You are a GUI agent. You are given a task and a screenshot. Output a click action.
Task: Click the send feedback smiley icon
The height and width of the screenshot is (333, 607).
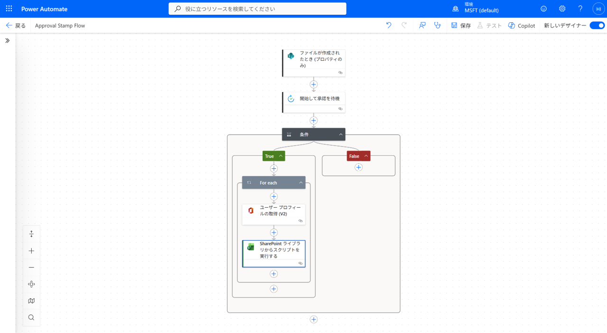(543, 9)
